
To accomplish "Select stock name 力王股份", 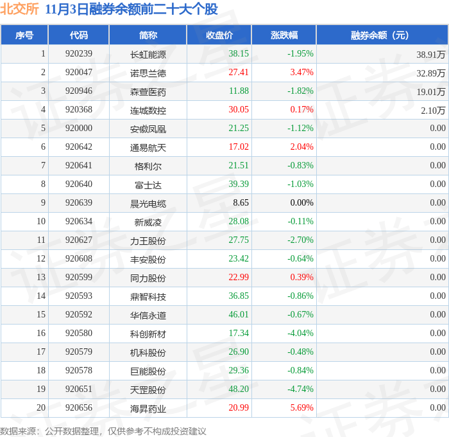I will 148,241.
